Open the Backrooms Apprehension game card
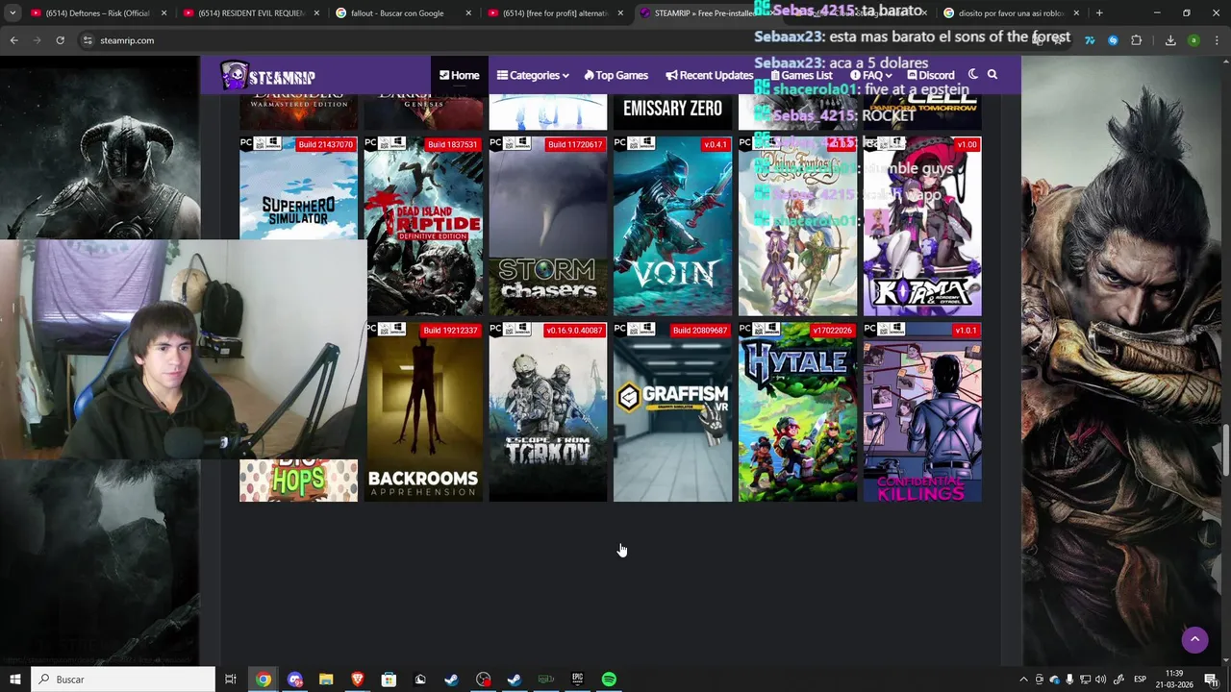 (x=423, y=411)
